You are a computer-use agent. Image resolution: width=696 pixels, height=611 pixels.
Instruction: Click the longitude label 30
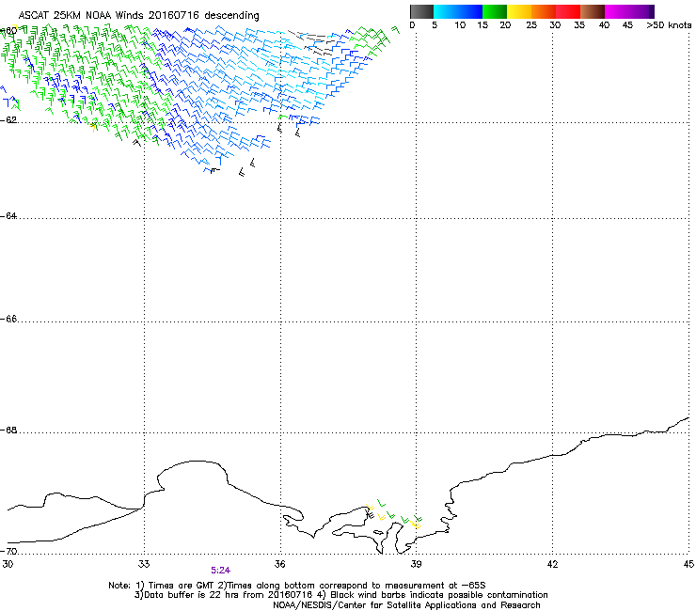click(8, 564)
